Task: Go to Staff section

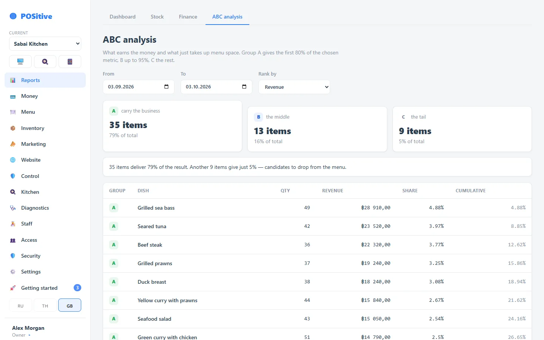Action: coord(45,224)
